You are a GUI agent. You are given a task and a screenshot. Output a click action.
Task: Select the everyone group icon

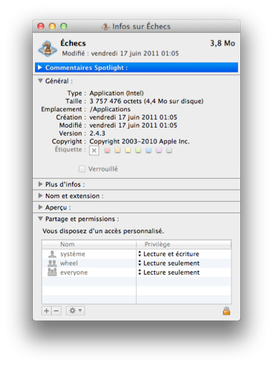(x=52, y=272)
